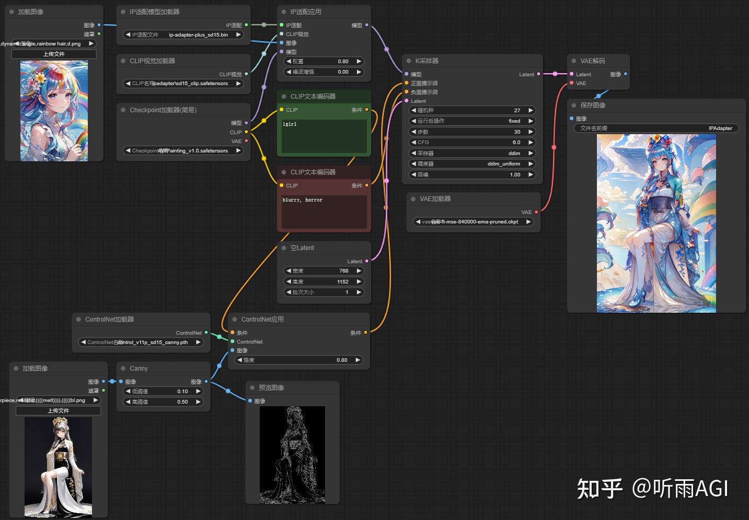The image size is (749, 520).
Task: Click the Canny node's gray title dot
Action: tap(123, 369)
